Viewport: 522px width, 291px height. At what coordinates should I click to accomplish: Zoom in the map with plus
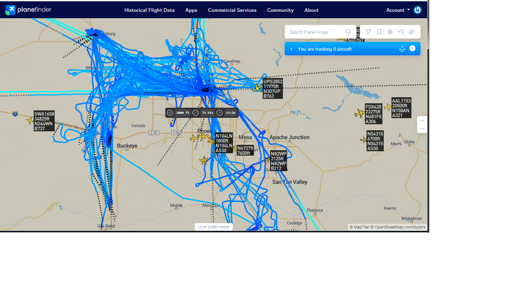tap(422, 121)
